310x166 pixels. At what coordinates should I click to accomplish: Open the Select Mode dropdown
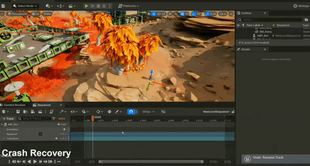(x=26, y=6)
